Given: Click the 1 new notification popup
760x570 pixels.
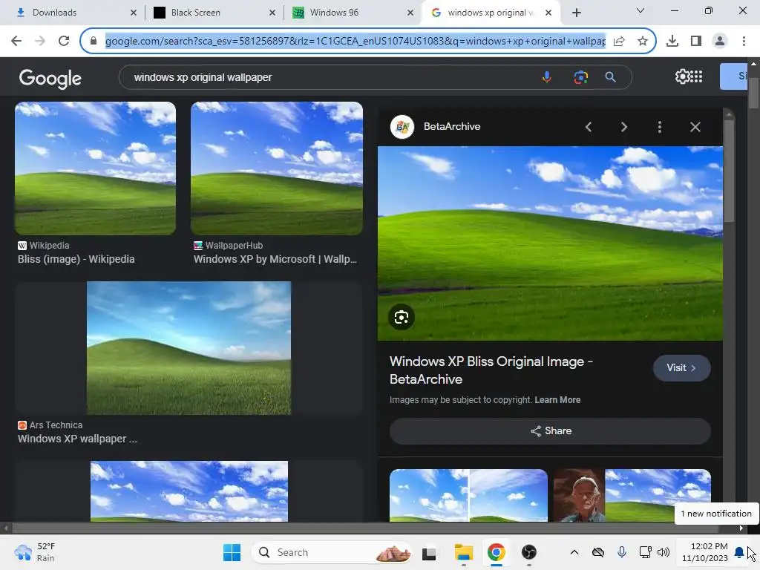Looking at the screenshot, I should tap(716, 514).
